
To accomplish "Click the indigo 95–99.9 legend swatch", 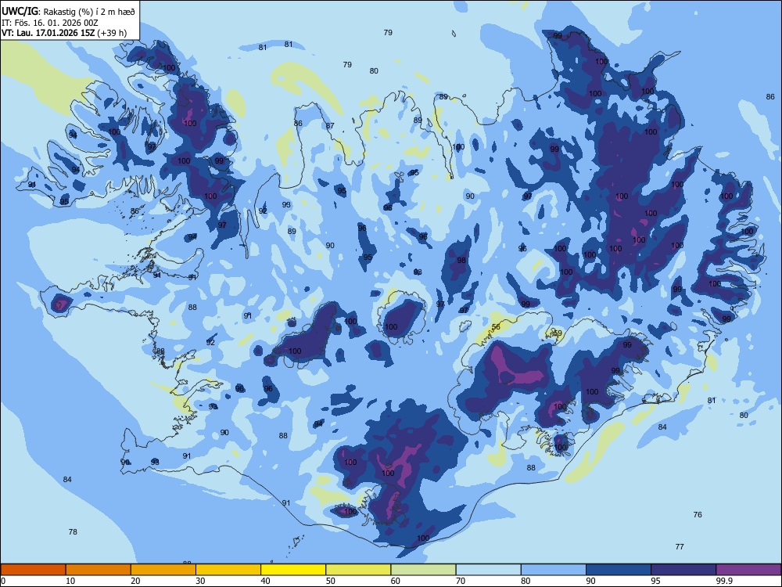I will pos(683,570).
